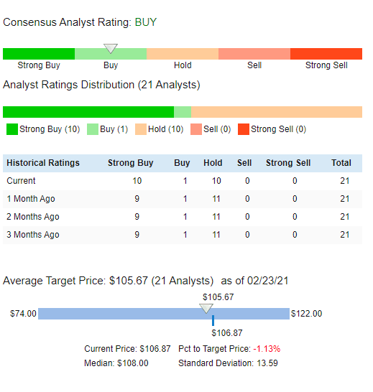Click the Strong Sell (0) legend swatch
The width and height of the screenshot is (373, 392).
(244, 129)
